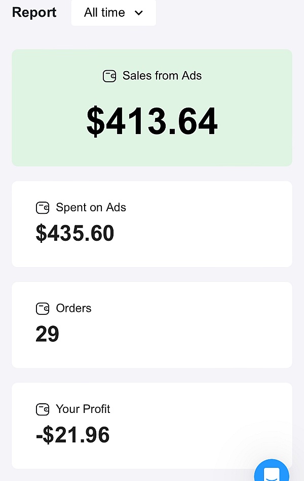The width and height of the screenshot is (304, 481).
Task: Click the wallet icon next to Spent on Ads
Action: (43, 208)
